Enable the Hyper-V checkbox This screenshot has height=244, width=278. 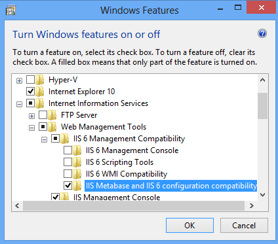click(30, 80)
